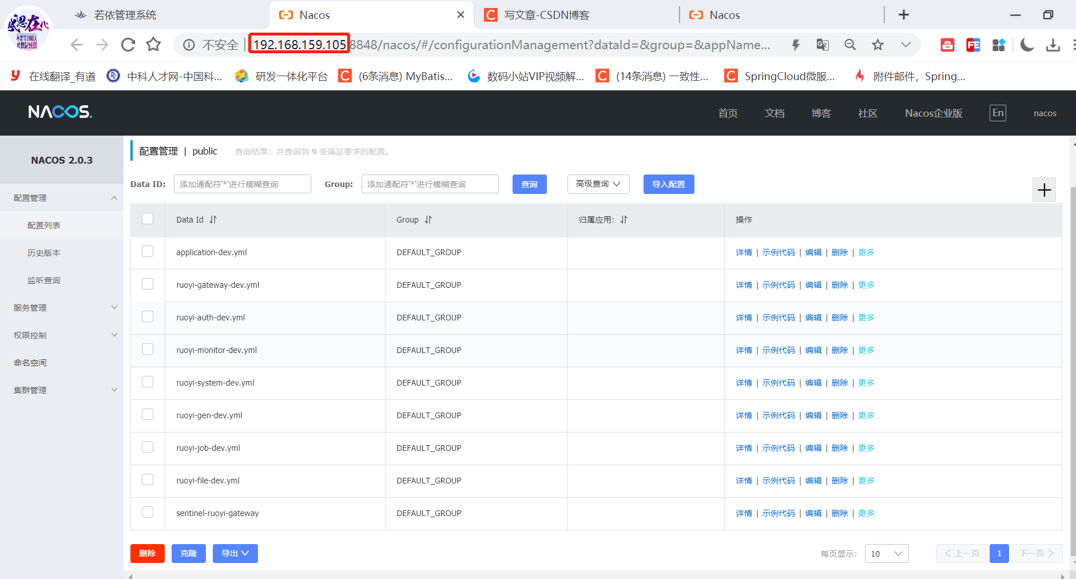The width and height of the screenshot is (1076, 579).
Task: Sort by 归属应用 column
Action: point(624,220)
